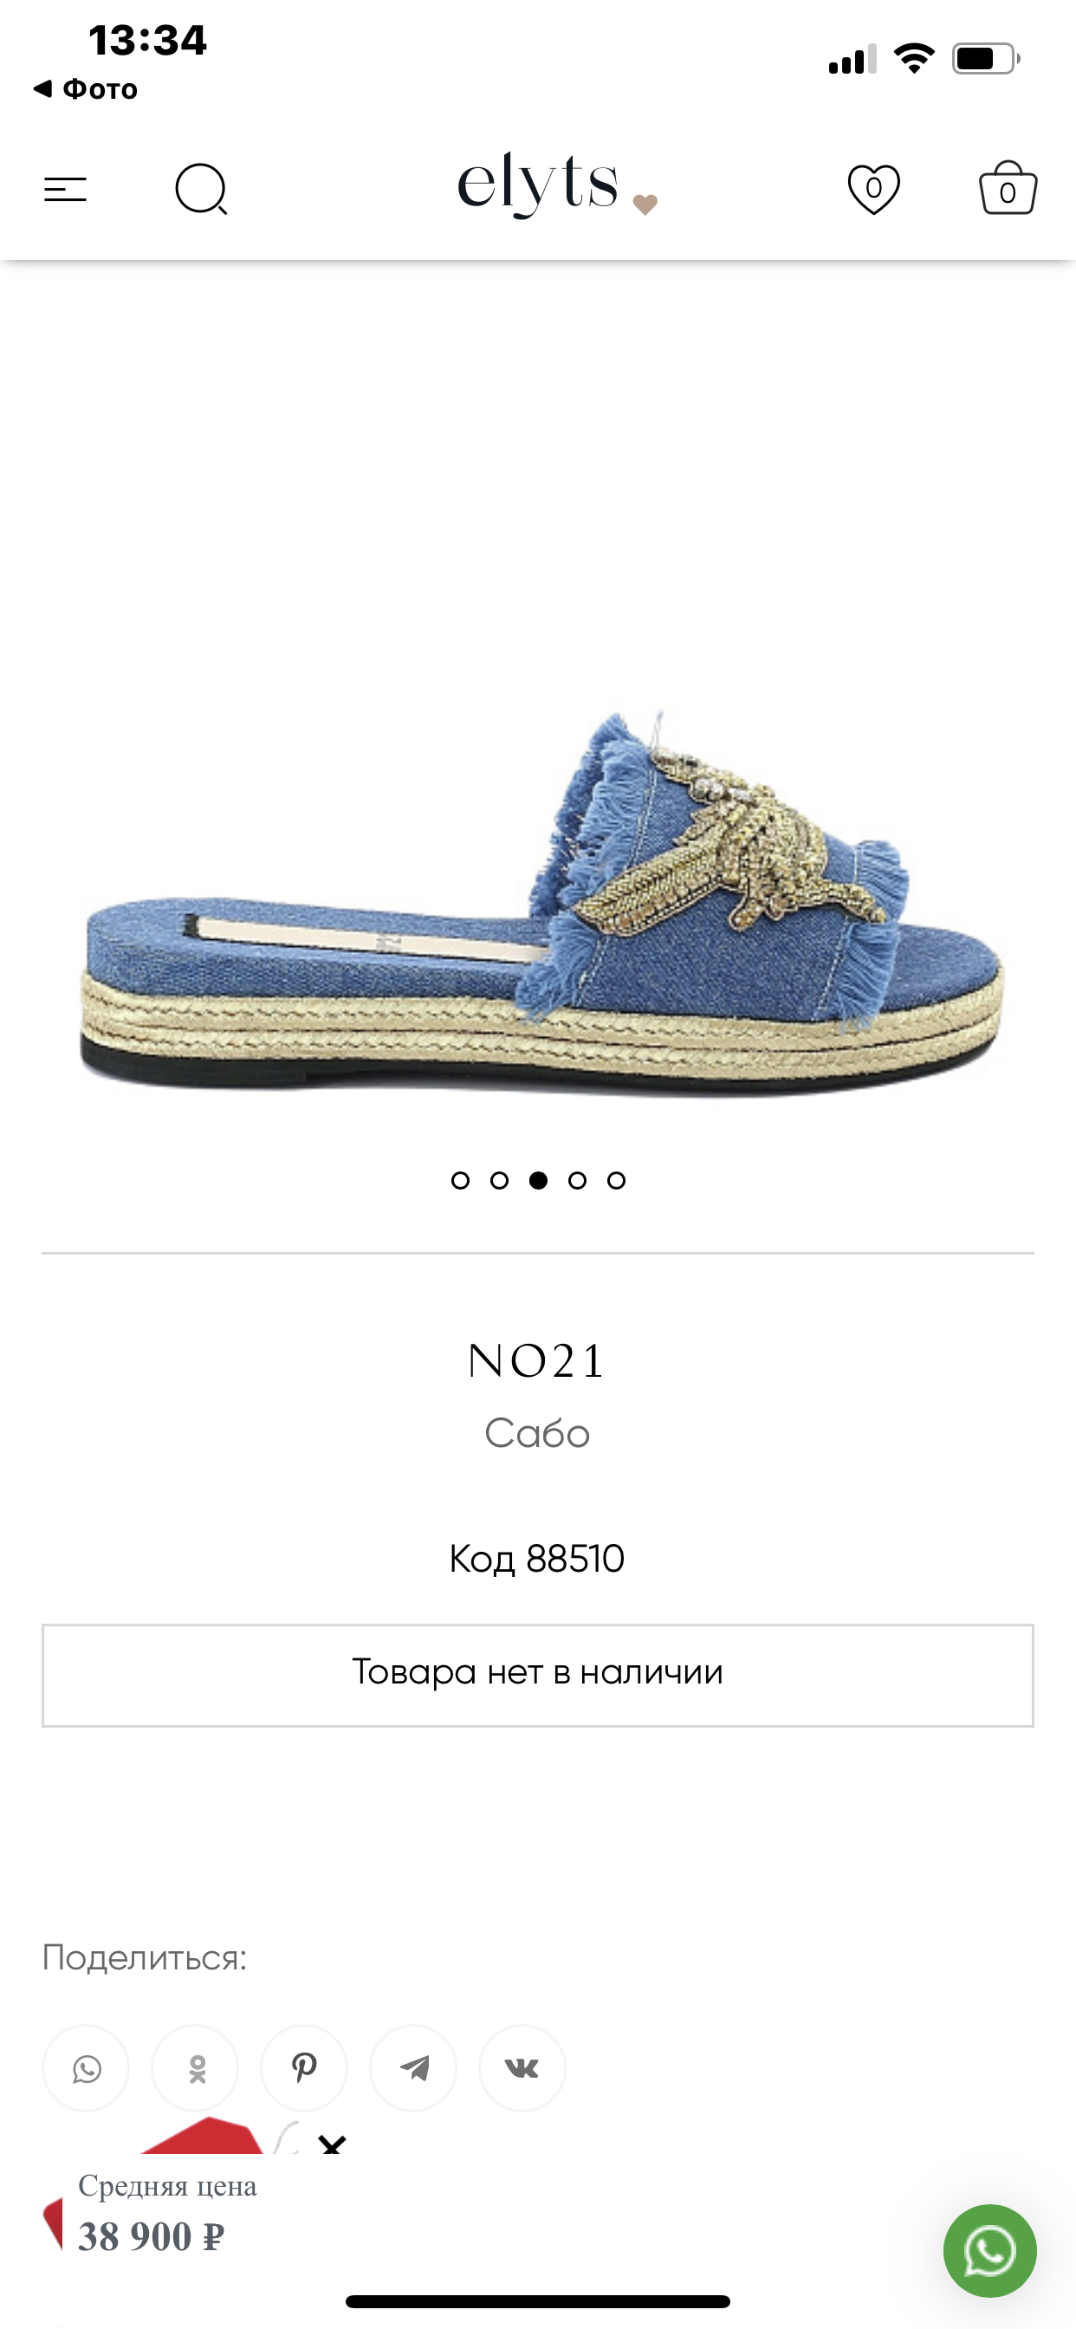Close the Средняя цена popup
The height and width of the screenshot is (2329, 1076).
pos(332,2144)
